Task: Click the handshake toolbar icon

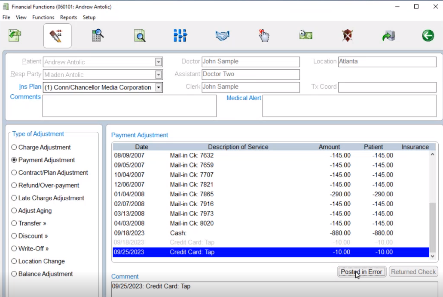Action: pos(222,36)
